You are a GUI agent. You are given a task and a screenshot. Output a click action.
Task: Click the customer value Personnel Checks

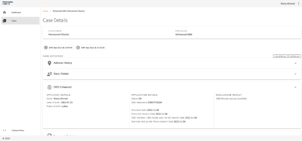coord(59,35)
